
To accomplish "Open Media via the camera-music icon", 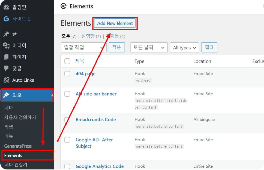I will 6,45.
